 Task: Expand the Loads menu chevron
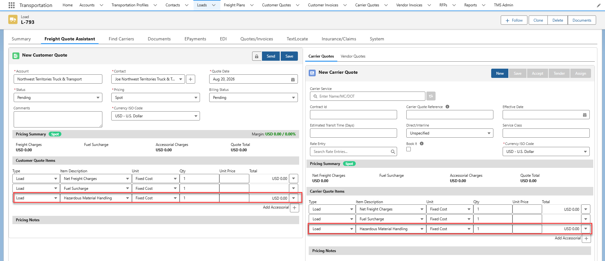[214, 5]
